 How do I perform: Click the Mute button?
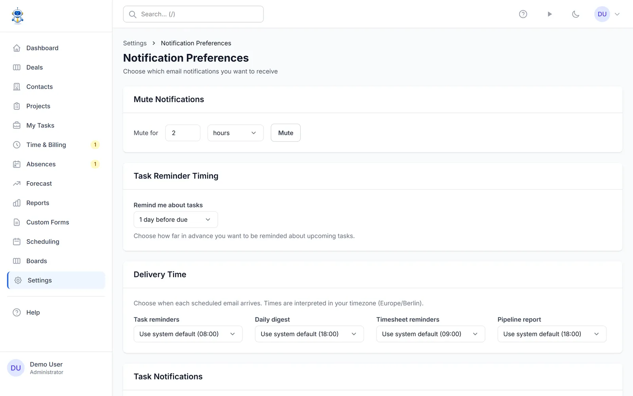pyautogui.click(x=286, y=133)
